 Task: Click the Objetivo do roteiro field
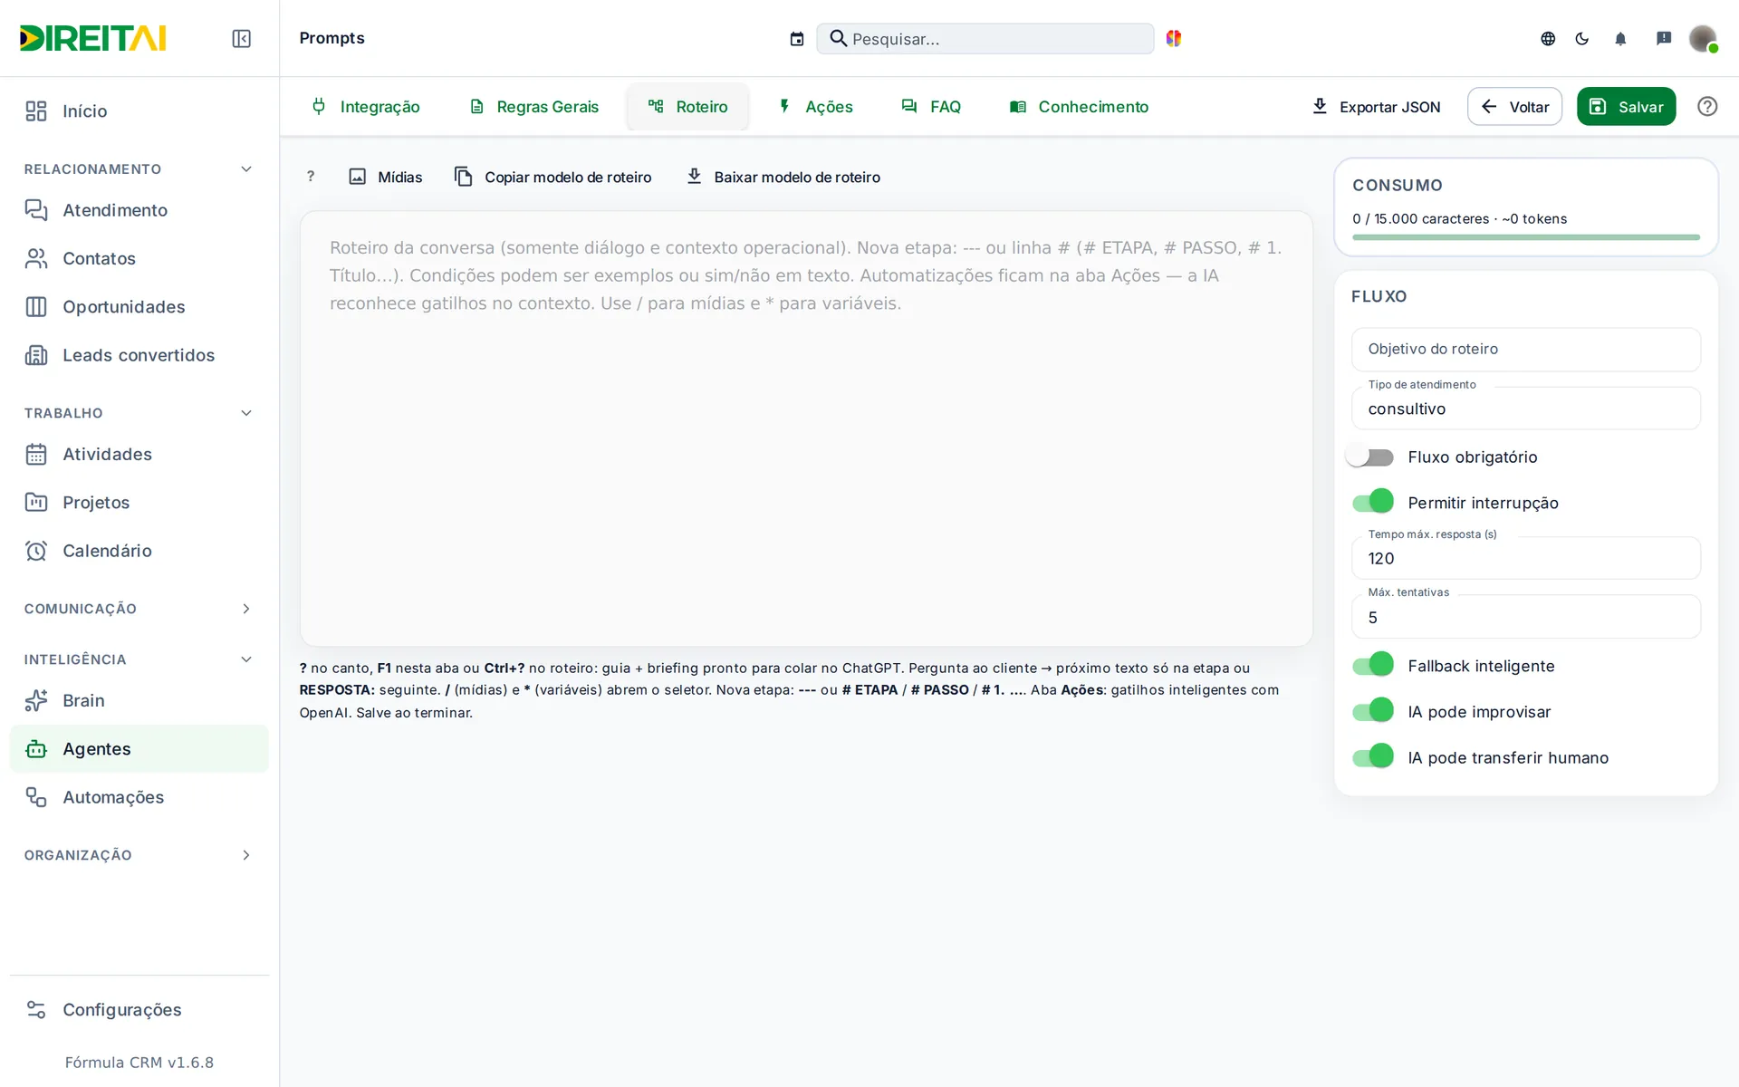pos(1526,350)
